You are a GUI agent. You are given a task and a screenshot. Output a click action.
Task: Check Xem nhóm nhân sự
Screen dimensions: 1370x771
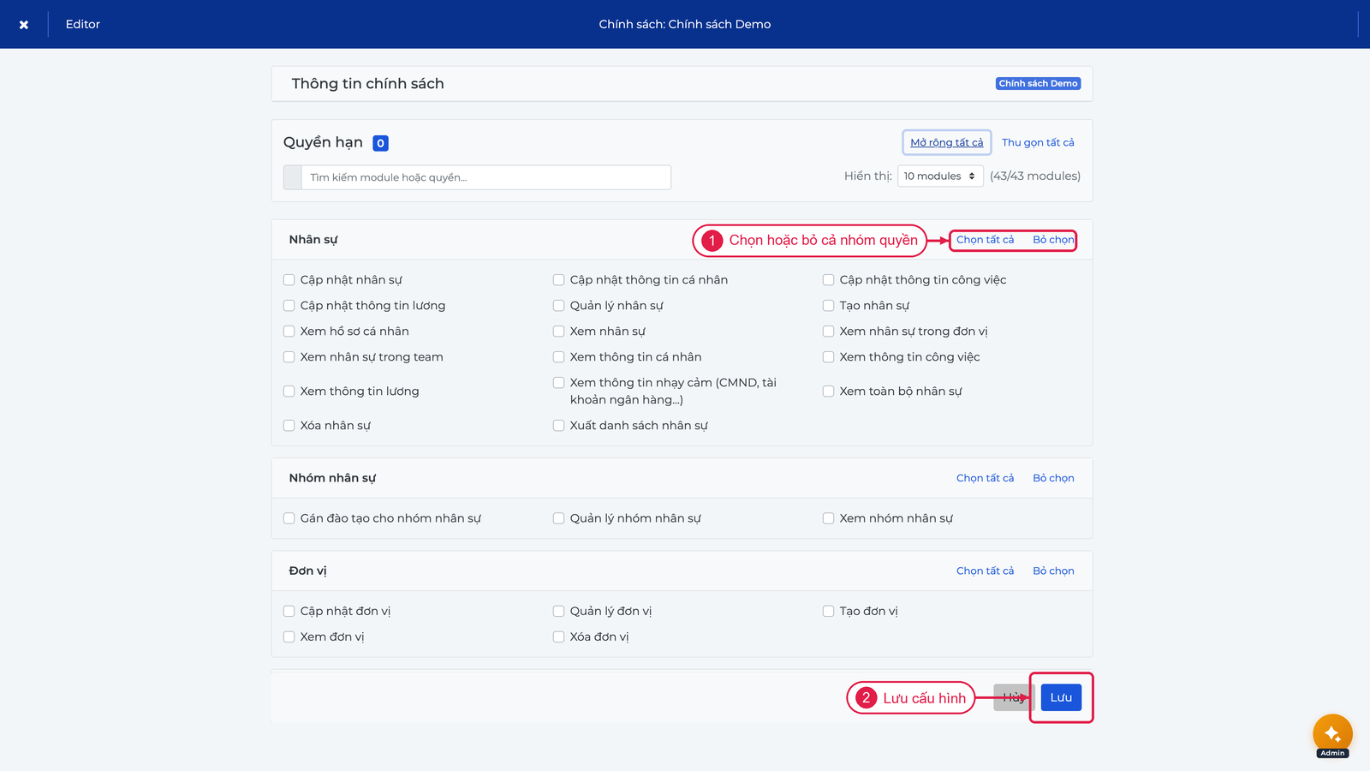[x=829, y=518]
